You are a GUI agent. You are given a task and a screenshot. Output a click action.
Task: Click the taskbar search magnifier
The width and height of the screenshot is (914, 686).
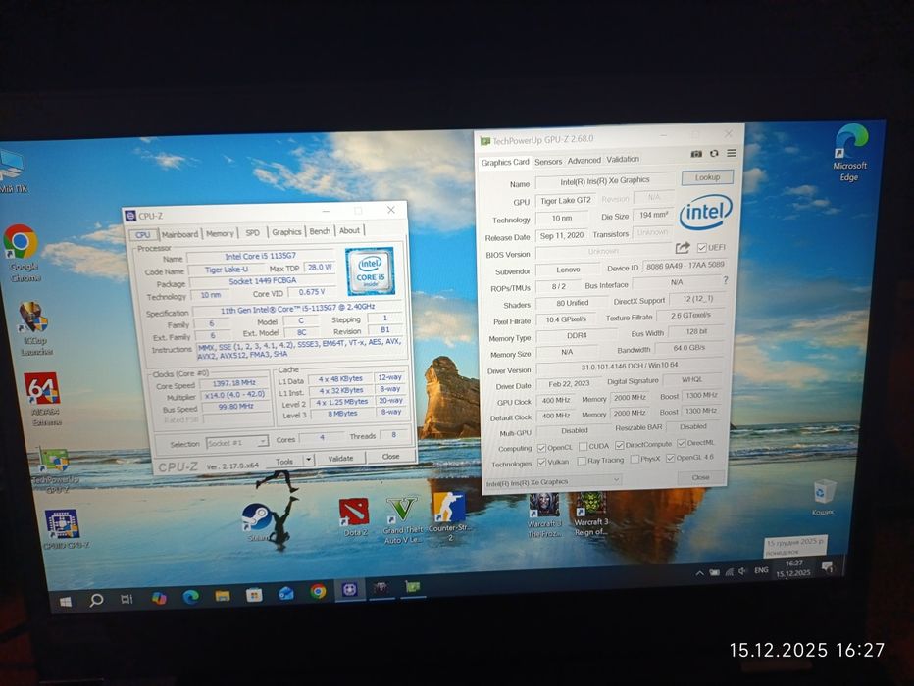97,600
